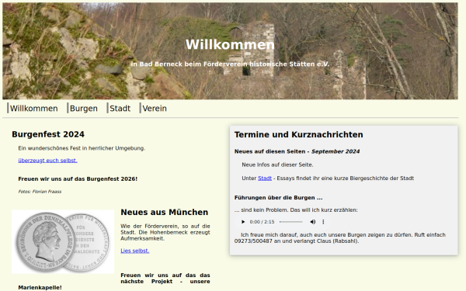Open the Burgen navigation item
This screenshot has height=291, width=466.
[82, 109]
